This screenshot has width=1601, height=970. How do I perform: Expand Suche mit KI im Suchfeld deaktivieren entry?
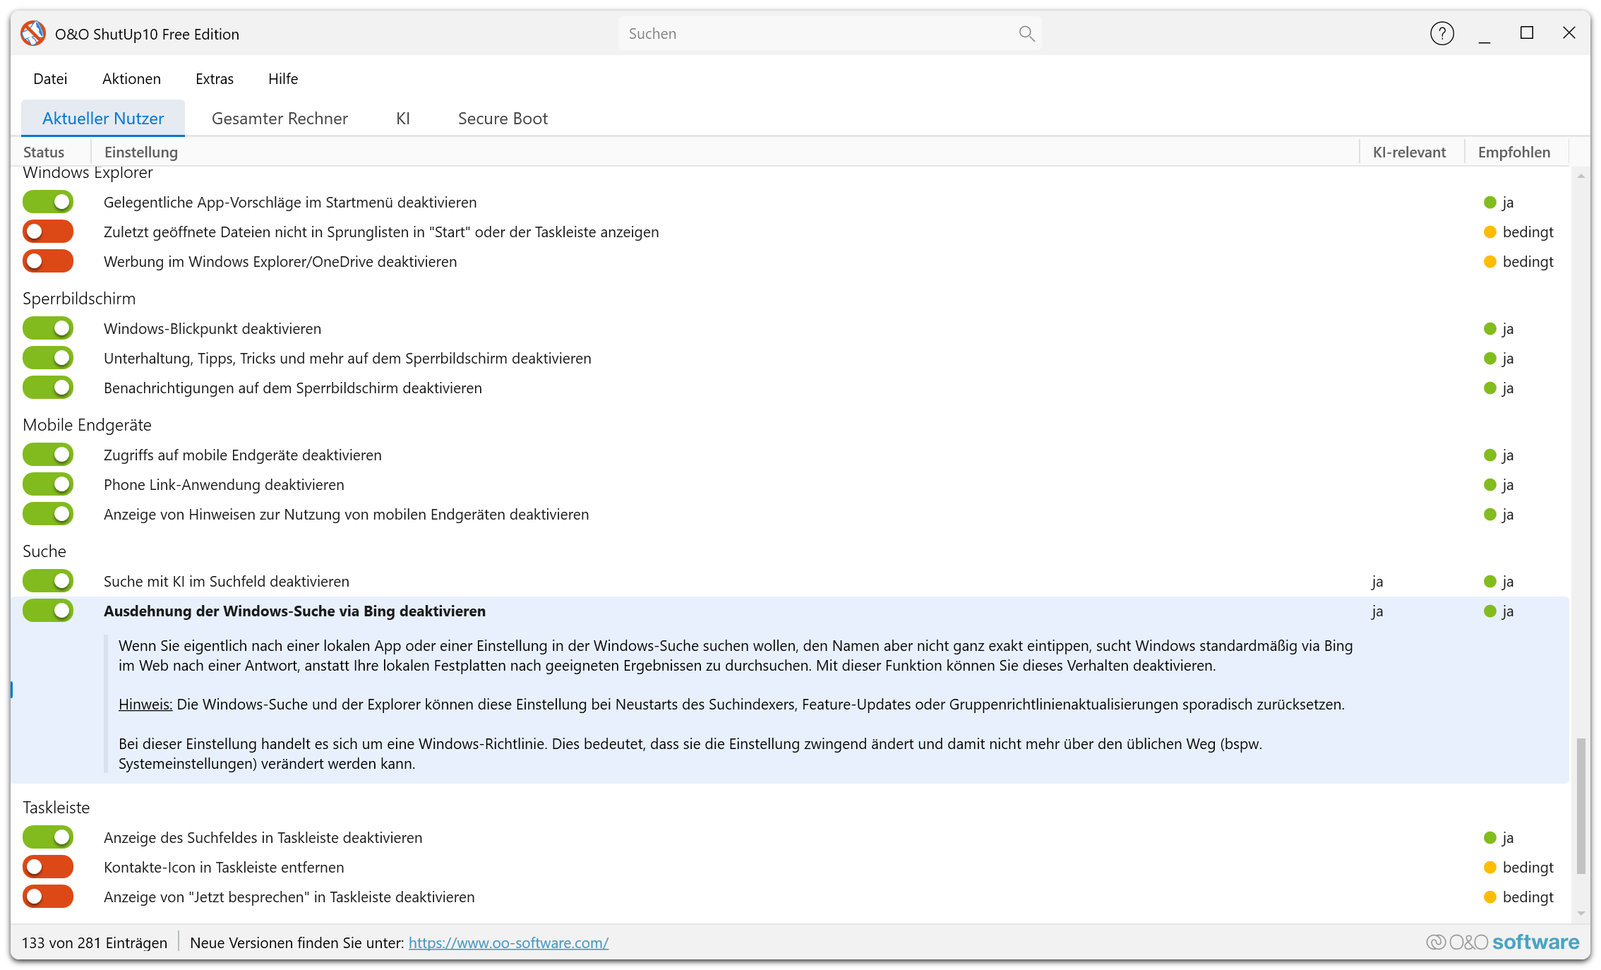coord(227,582)
